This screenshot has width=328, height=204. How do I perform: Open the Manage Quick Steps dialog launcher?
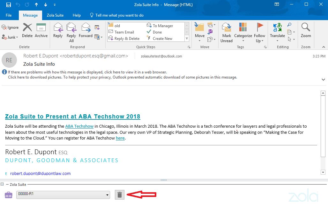pos(189,47)
